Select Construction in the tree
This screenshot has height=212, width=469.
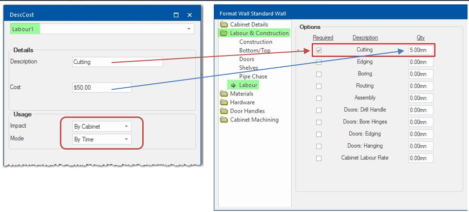pos(255,42)
